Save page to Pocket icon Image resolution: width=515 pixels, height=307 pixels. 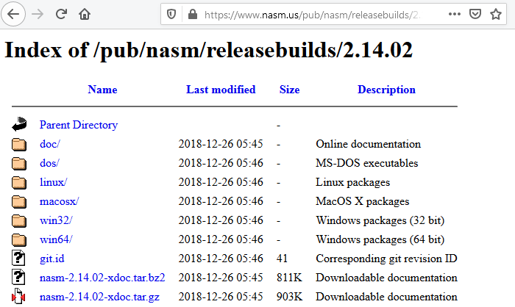[475, 14]
